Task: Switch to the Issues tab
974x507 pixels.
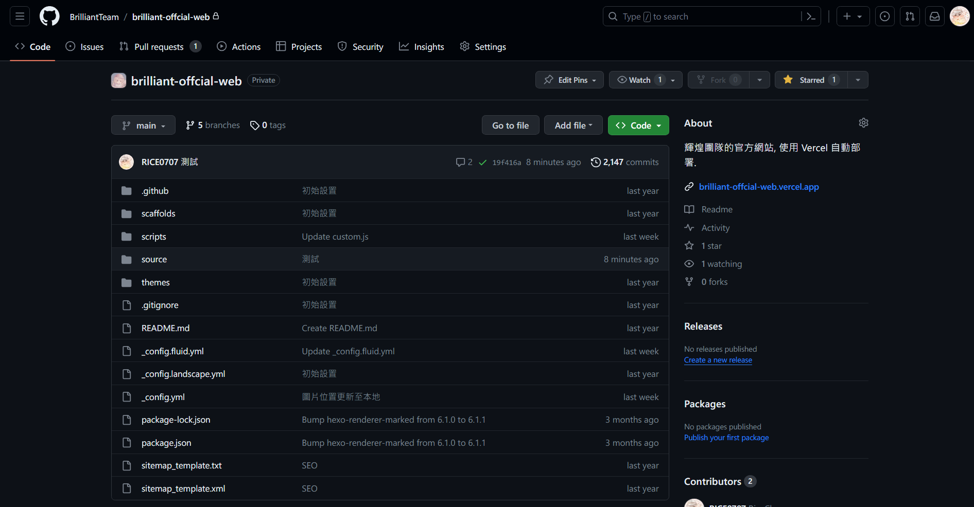Action: [84, 47]
